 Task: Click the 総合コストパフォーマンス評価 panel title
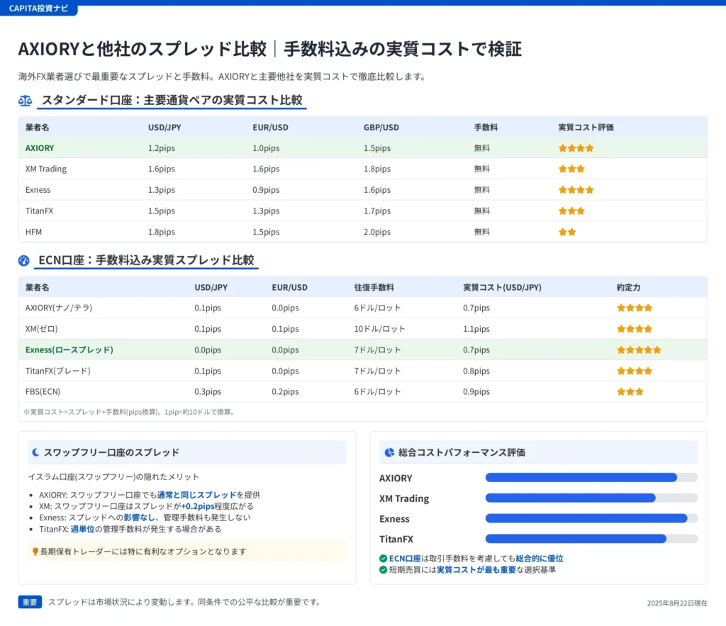tap(462, 452)
